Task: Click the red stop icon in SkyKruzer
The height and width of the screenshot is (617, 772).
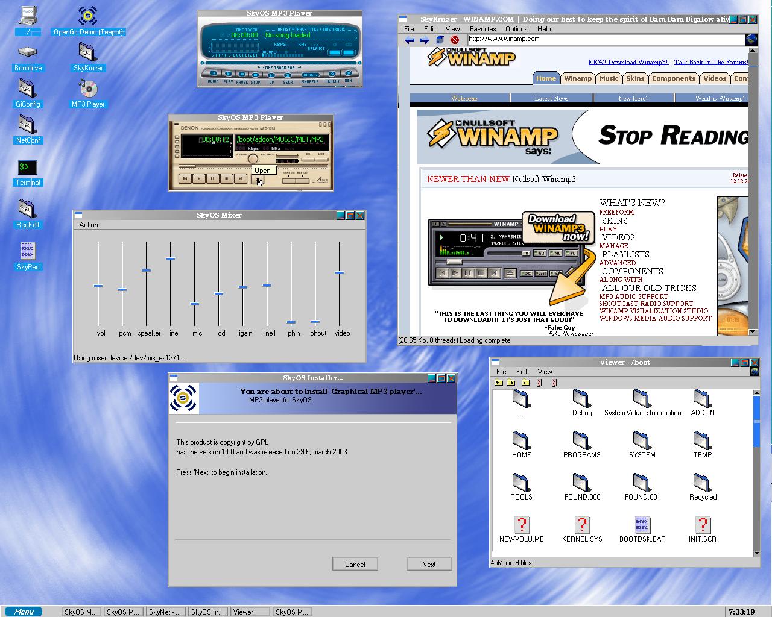Action: [x=455, y=40]
